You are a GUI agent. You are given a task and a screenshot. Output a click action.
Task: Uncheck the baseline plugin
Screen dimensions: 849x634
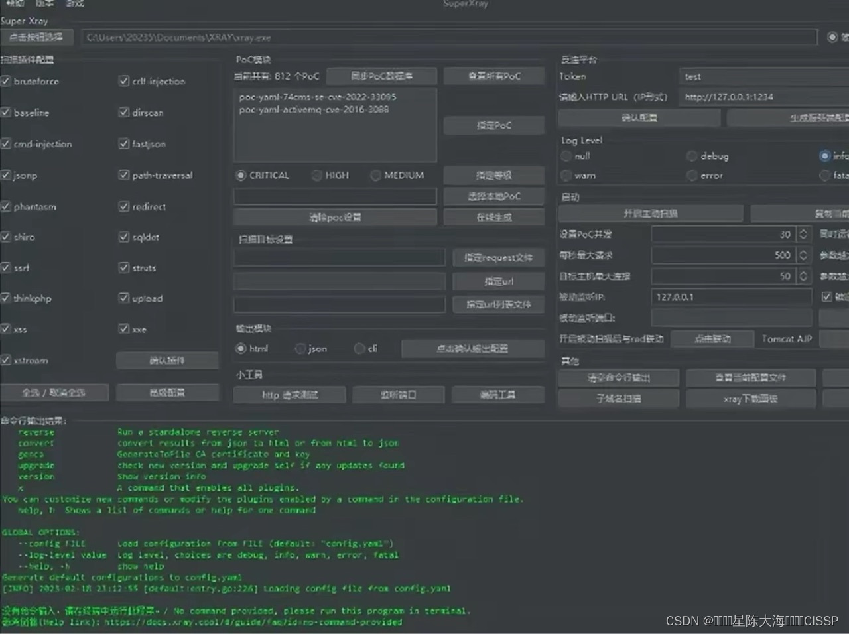[6, 112]
